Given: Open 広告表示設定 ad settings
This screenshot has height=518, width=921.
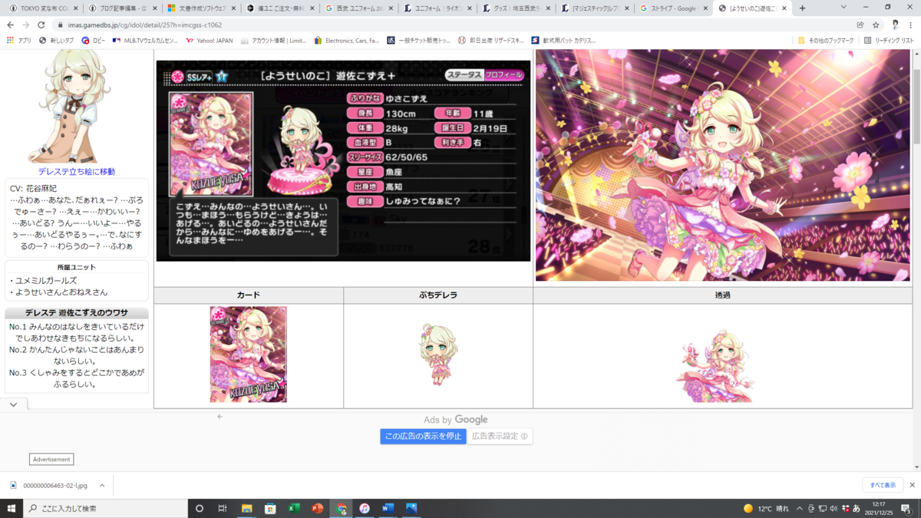Looking at the screenshot, I should coord(500,436).
